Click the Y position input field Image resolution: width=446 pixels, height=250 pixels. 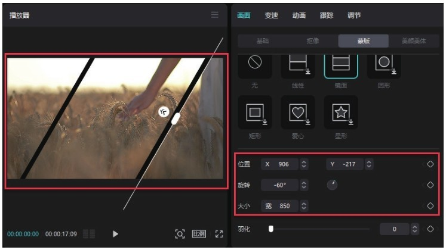pos(345,164)
